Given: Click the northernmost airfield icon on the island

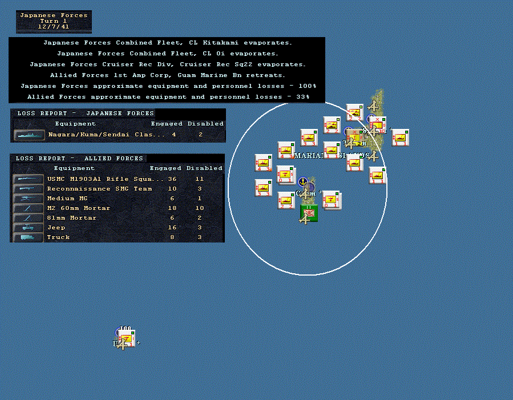Looking at the screenshot, I should point(373,106).
